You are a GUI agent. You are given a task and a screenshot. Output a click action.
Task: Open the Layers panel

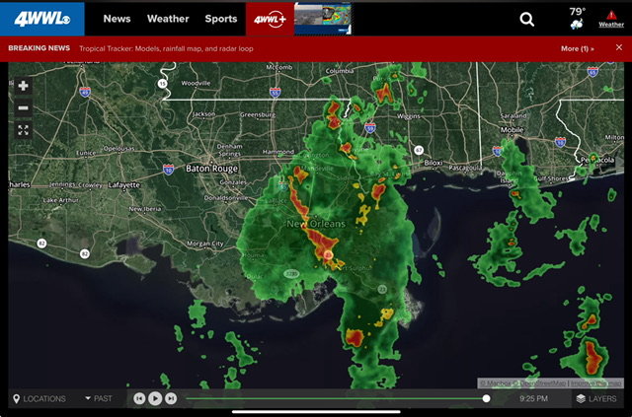596,398
